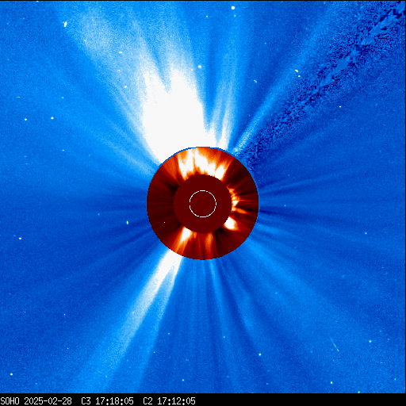Click the short diagonal streak in the lower-right sky
Image resolution: width=406 pixels, height=406 pixels.
[335, 345]
